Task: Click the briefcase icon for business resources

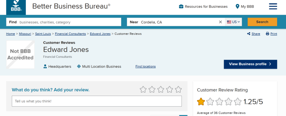Action: (x=181, y=7)
